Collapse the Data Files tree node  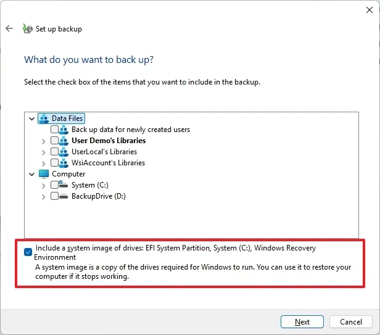(x=31, y=119)
